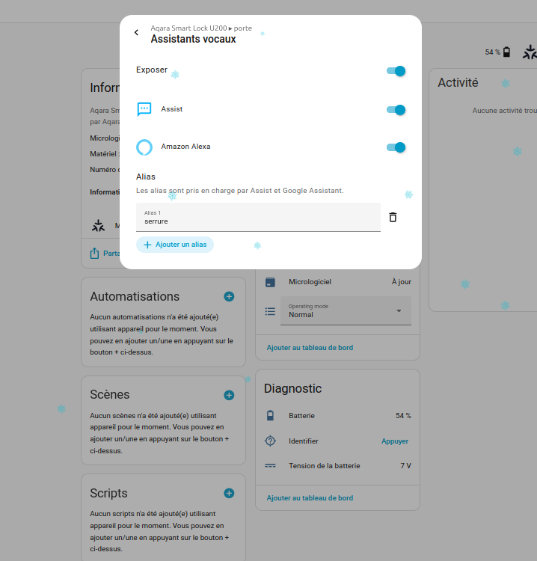Open the Operating mode Normal dropdown
This screenshot has width=537, height=561.
(x=346, y=311)
